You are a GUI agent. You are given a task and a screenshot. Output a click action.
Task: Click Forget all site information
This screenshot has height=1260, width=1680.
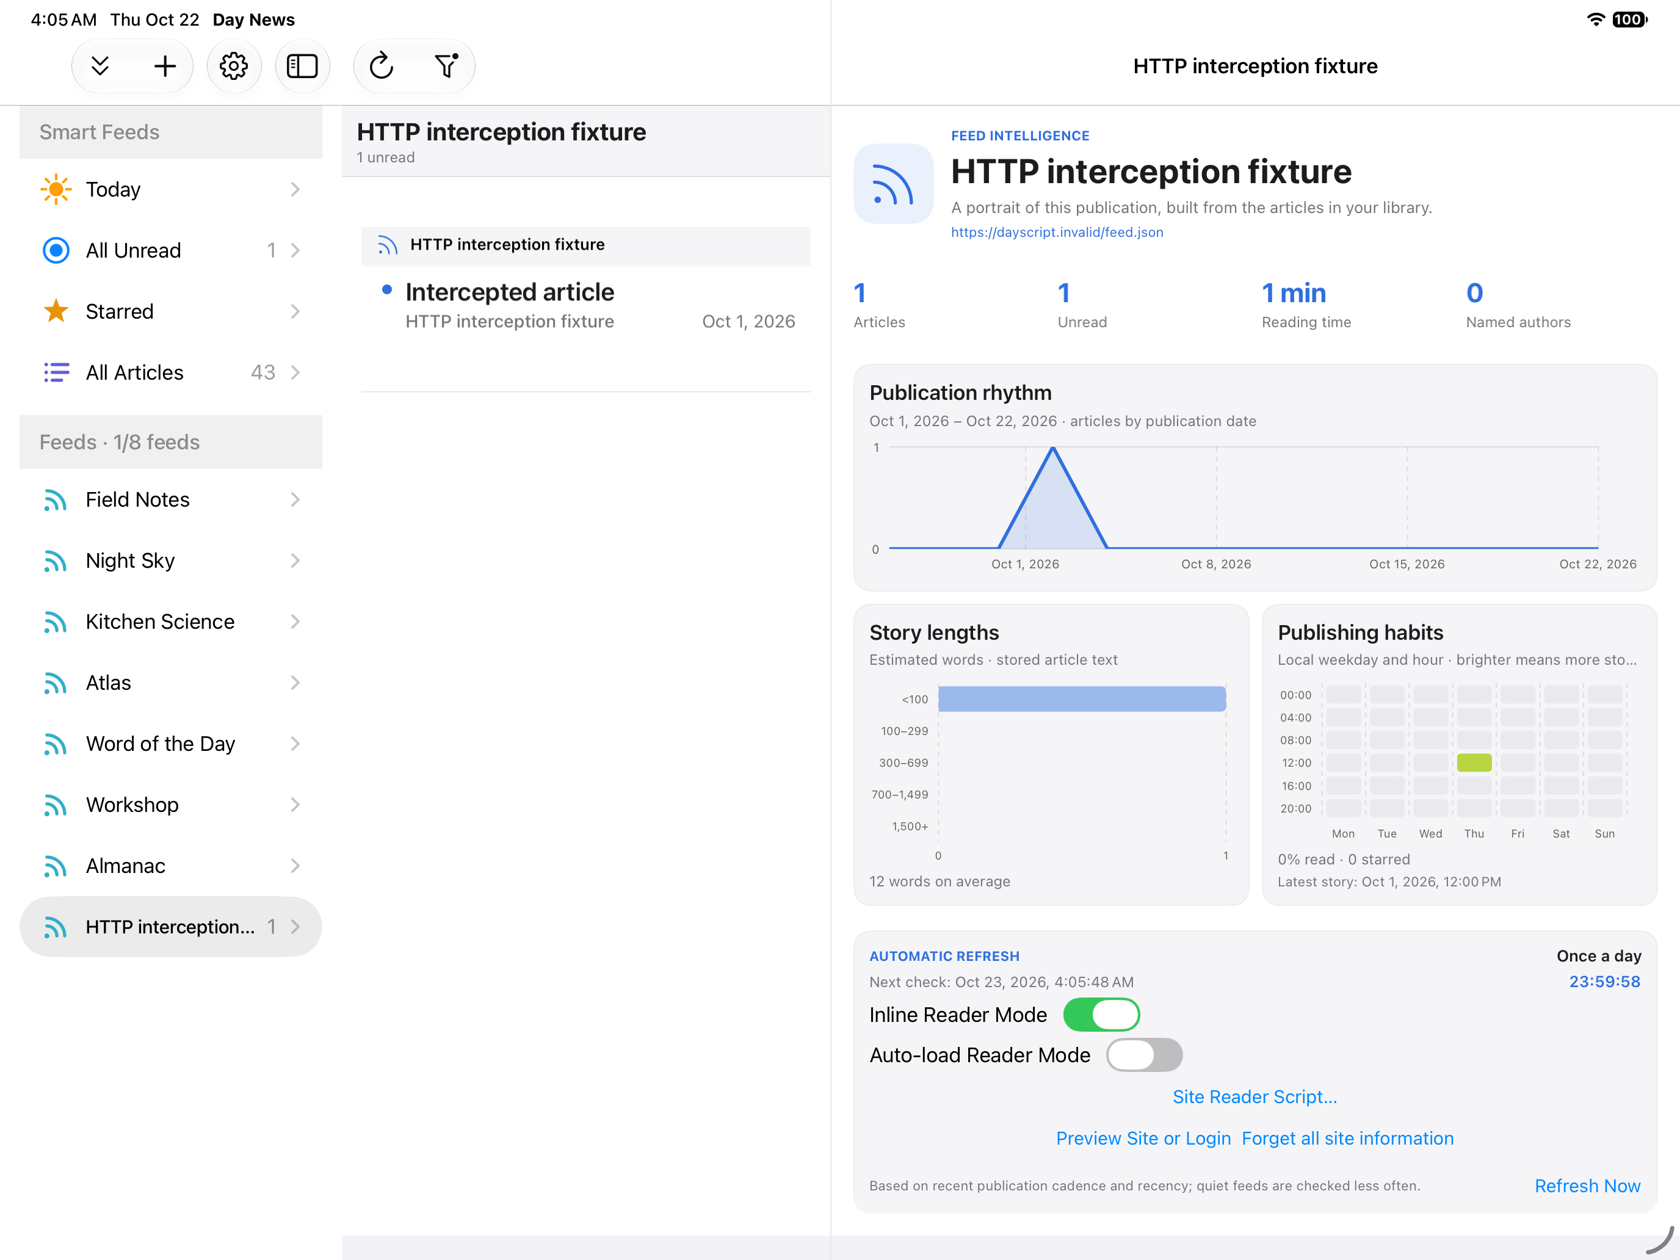pos(1347,1139)
